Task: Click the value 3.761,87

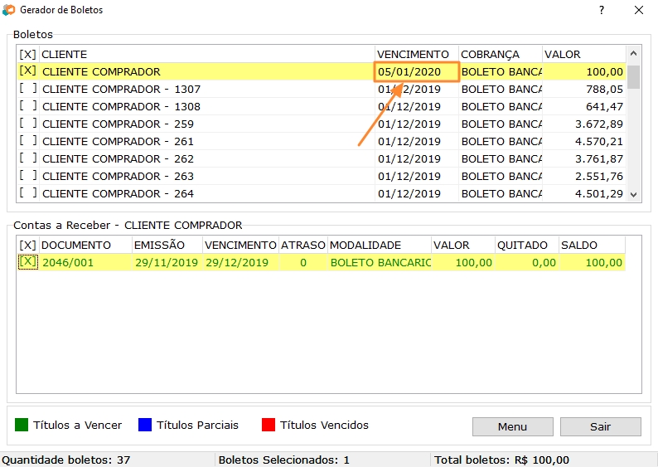Action: pos(599,158)
